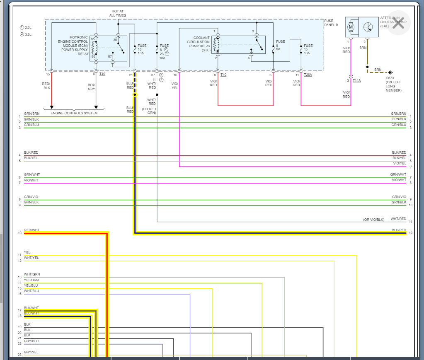Image resolution: width=424 pixels, height=360 pixels.
Task: Click the left 'RED/WHT' wire label
Action: click(31, 230)
